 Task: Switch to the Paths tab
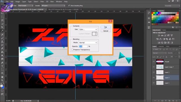[x=167, y=46]
